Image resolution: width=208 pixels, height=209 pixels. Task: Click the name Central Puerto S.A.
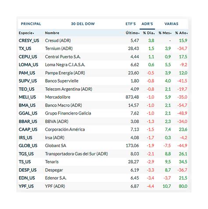coord(63,57)
